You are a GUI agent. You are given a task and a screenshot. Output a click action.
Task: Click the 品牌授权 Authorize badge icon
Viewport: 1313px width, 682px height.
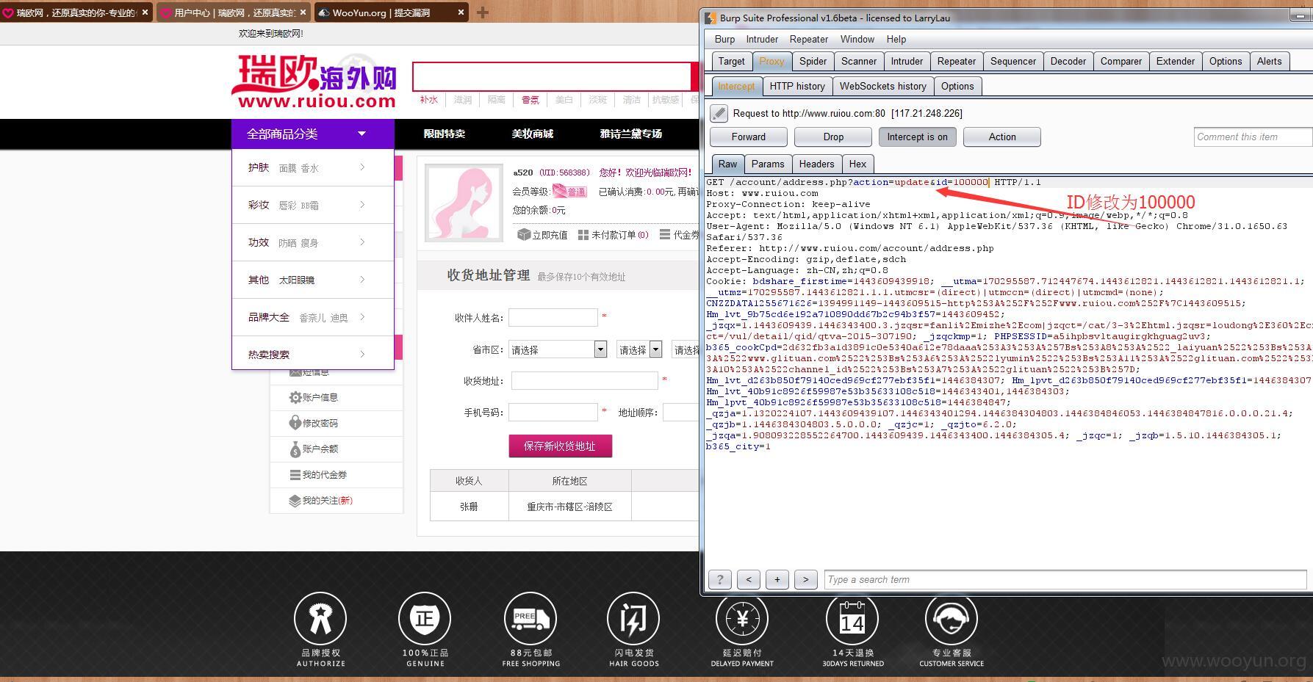(x=320, y=618)
